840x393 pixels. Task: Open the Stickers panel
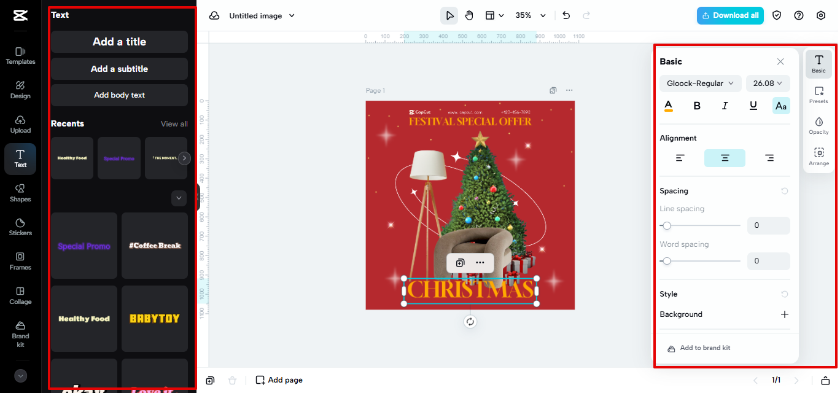pyautogui.click(x=20, y=227)
